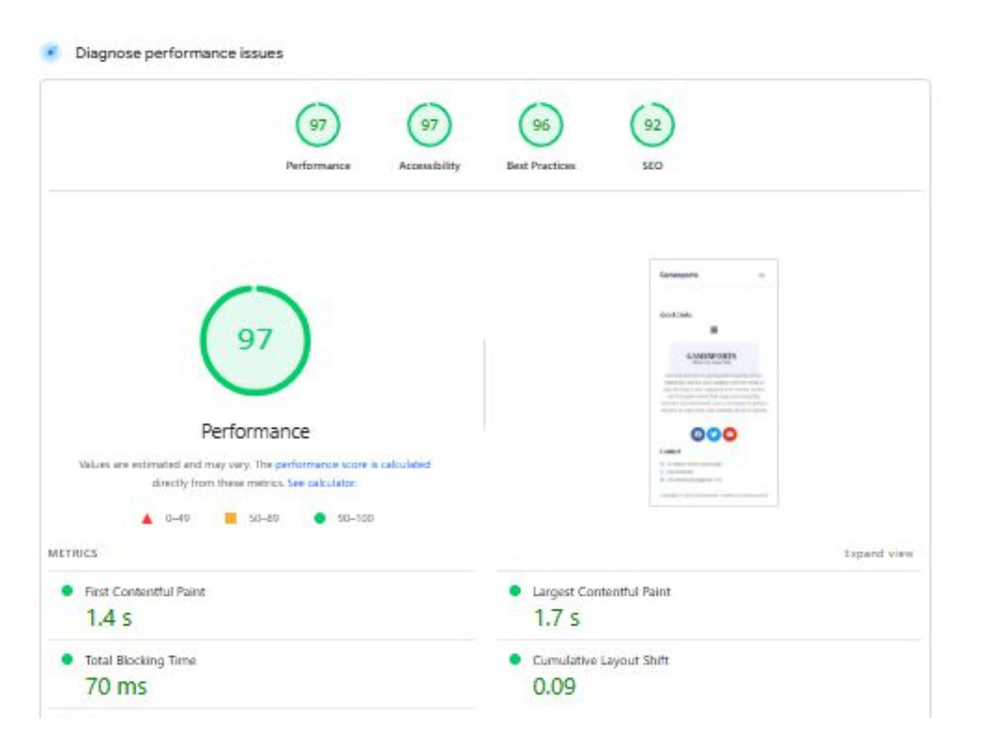
Task: Open the 'See calculator' link
Action: 321,483
